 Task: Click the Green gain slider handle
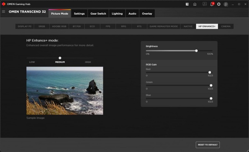pos(211,85)
